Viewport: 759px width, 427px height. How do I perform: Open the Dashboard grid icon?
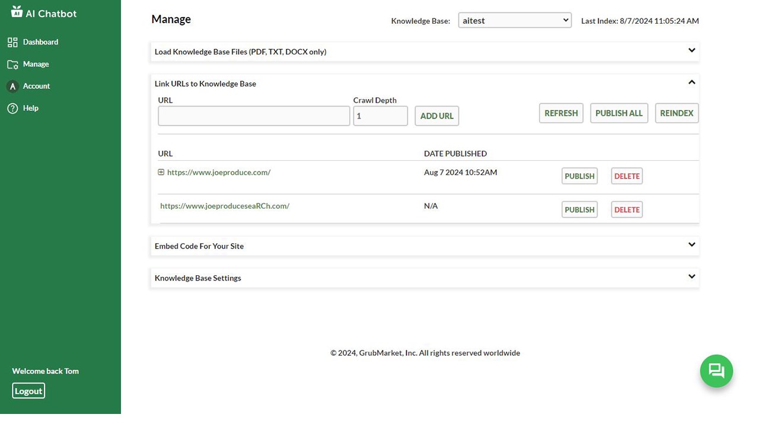12,42
